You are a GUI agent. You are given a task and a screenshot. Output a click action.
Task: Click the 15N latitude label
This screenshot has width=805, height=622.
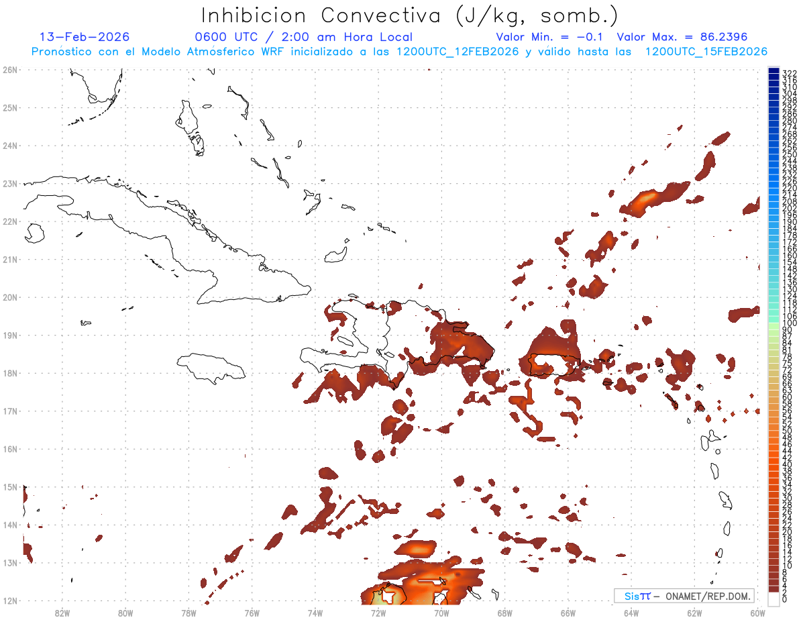tap(10, 486)
